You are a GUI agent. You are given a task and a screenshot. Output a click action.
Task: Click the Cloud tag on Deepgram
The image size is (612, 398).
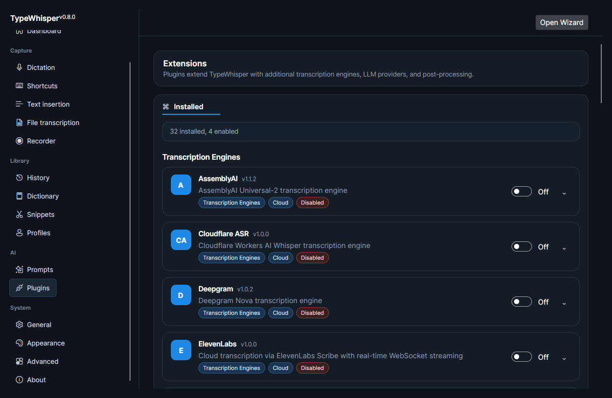280,313
